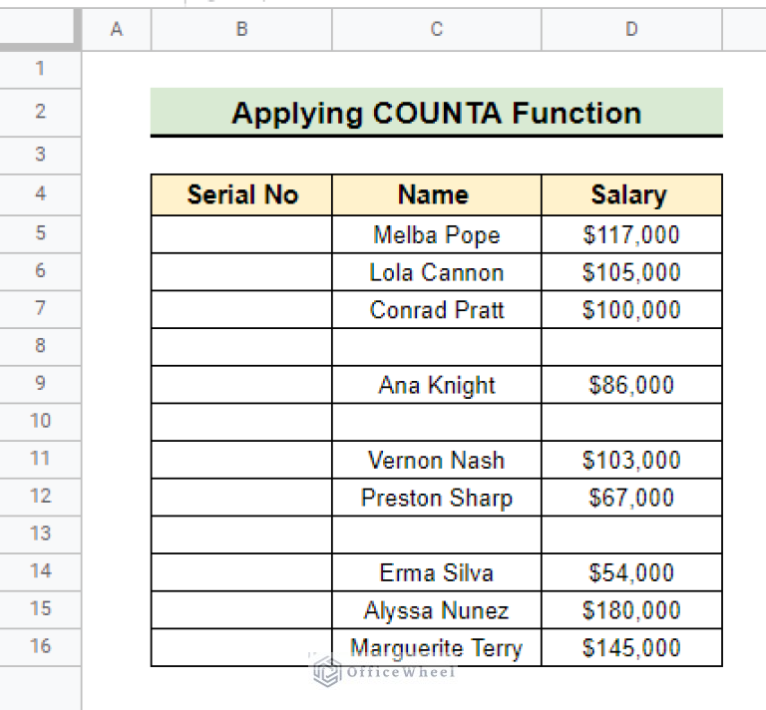The height and width of the screenshot is (710, 766).
Task: Click the select-all corner box
Action: (x=40, y=30)
